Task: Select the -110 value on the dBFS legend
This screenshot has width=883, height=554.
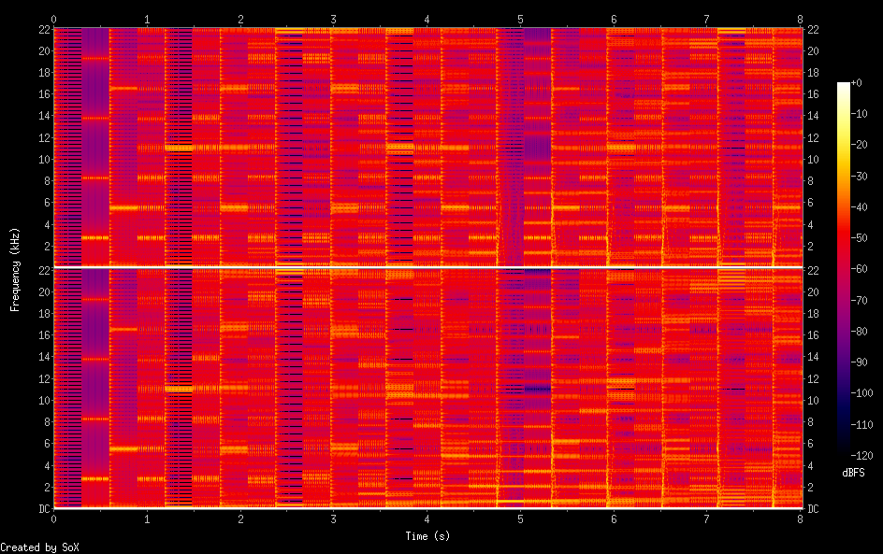Action: (x=861, y=425)
